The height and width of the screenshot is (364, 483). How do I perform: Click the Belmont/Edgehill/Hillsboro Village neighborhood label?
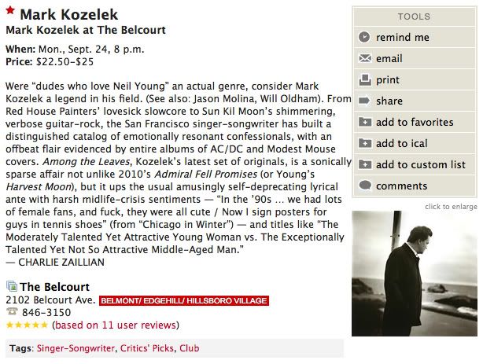[x=184, y=300]
